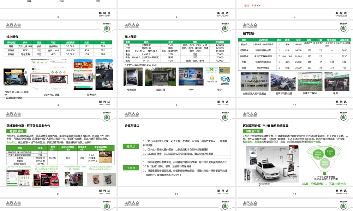353x211 pixels.
Task: Click the 上汽大众 logo on slide 8
Action: [13, 25]
